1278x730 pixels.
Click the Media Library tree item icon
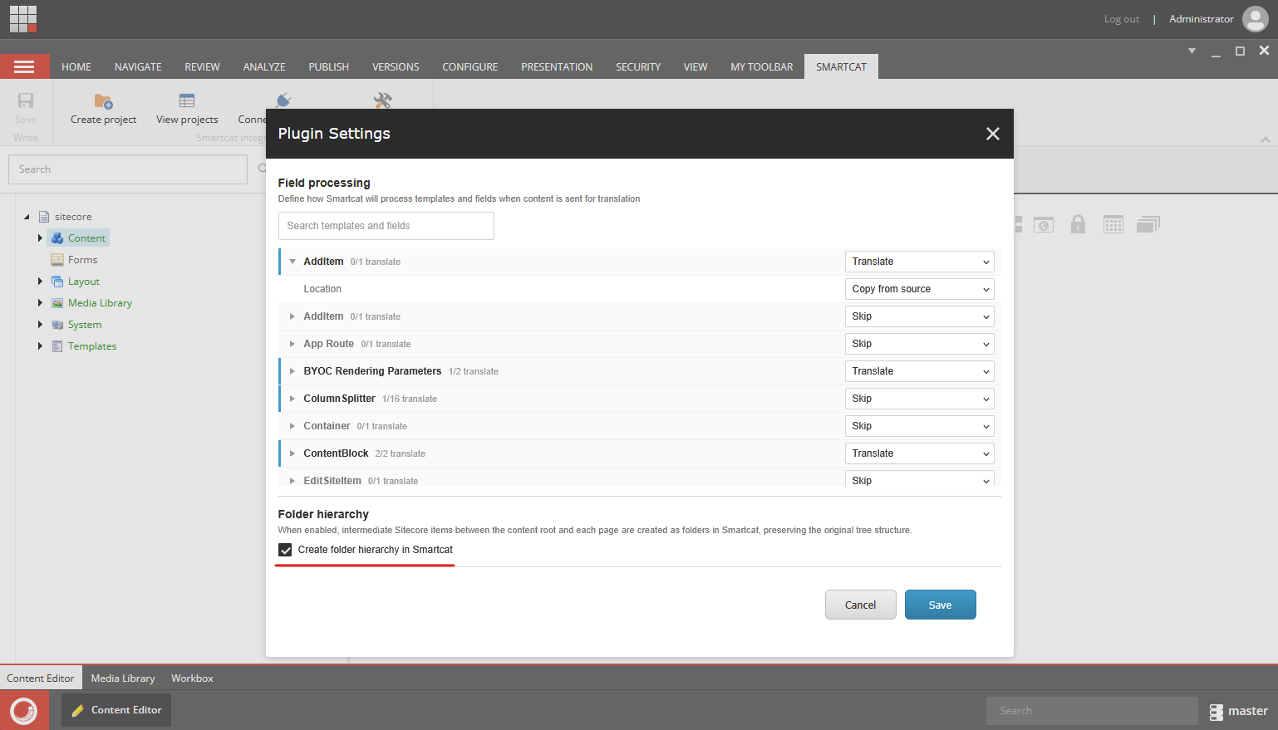tap(57, 303)
